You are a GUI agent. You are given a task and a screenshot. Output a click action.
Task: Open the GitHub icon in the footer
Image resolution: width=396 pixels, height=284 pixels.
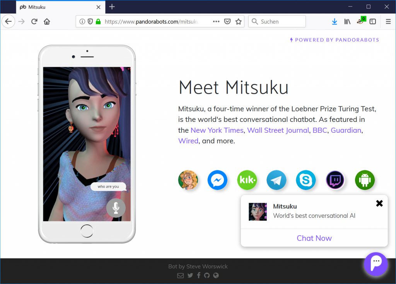207,275
